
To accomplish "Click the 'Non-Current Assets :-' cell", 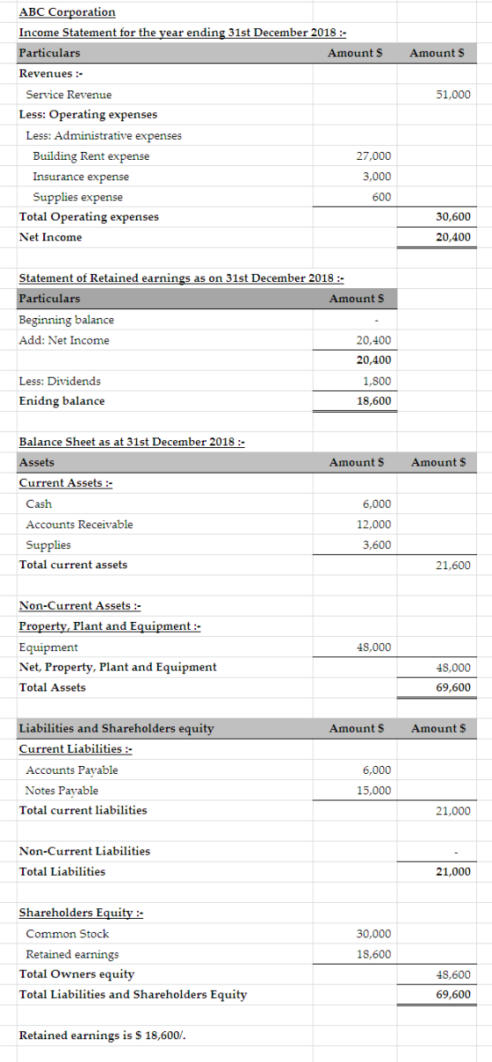I will coord(80,606).
